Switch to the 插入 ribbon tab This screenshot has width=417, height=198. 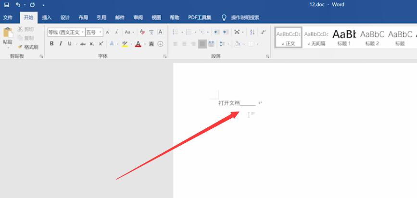[x=47, y=17]
